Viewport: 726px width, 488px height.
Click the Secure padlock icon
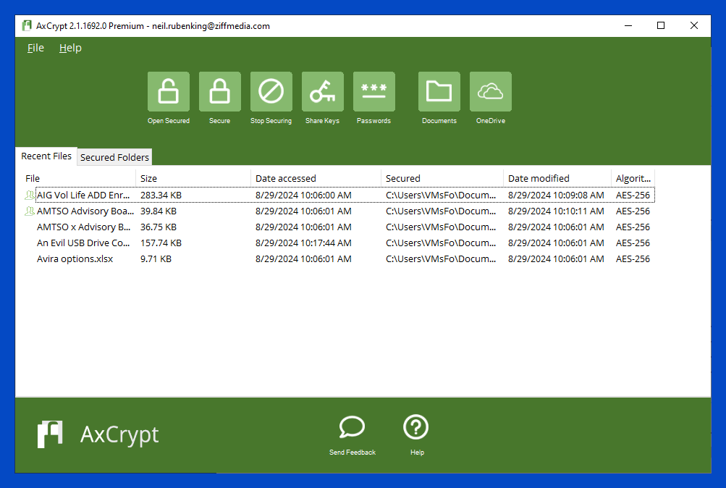coord(220,91)
